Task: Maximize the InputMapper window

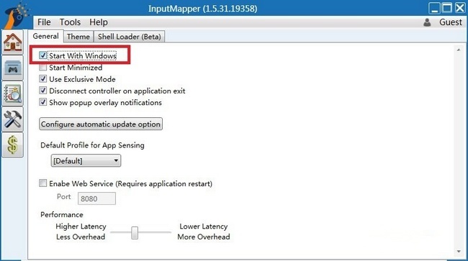Action: [447, 8]
